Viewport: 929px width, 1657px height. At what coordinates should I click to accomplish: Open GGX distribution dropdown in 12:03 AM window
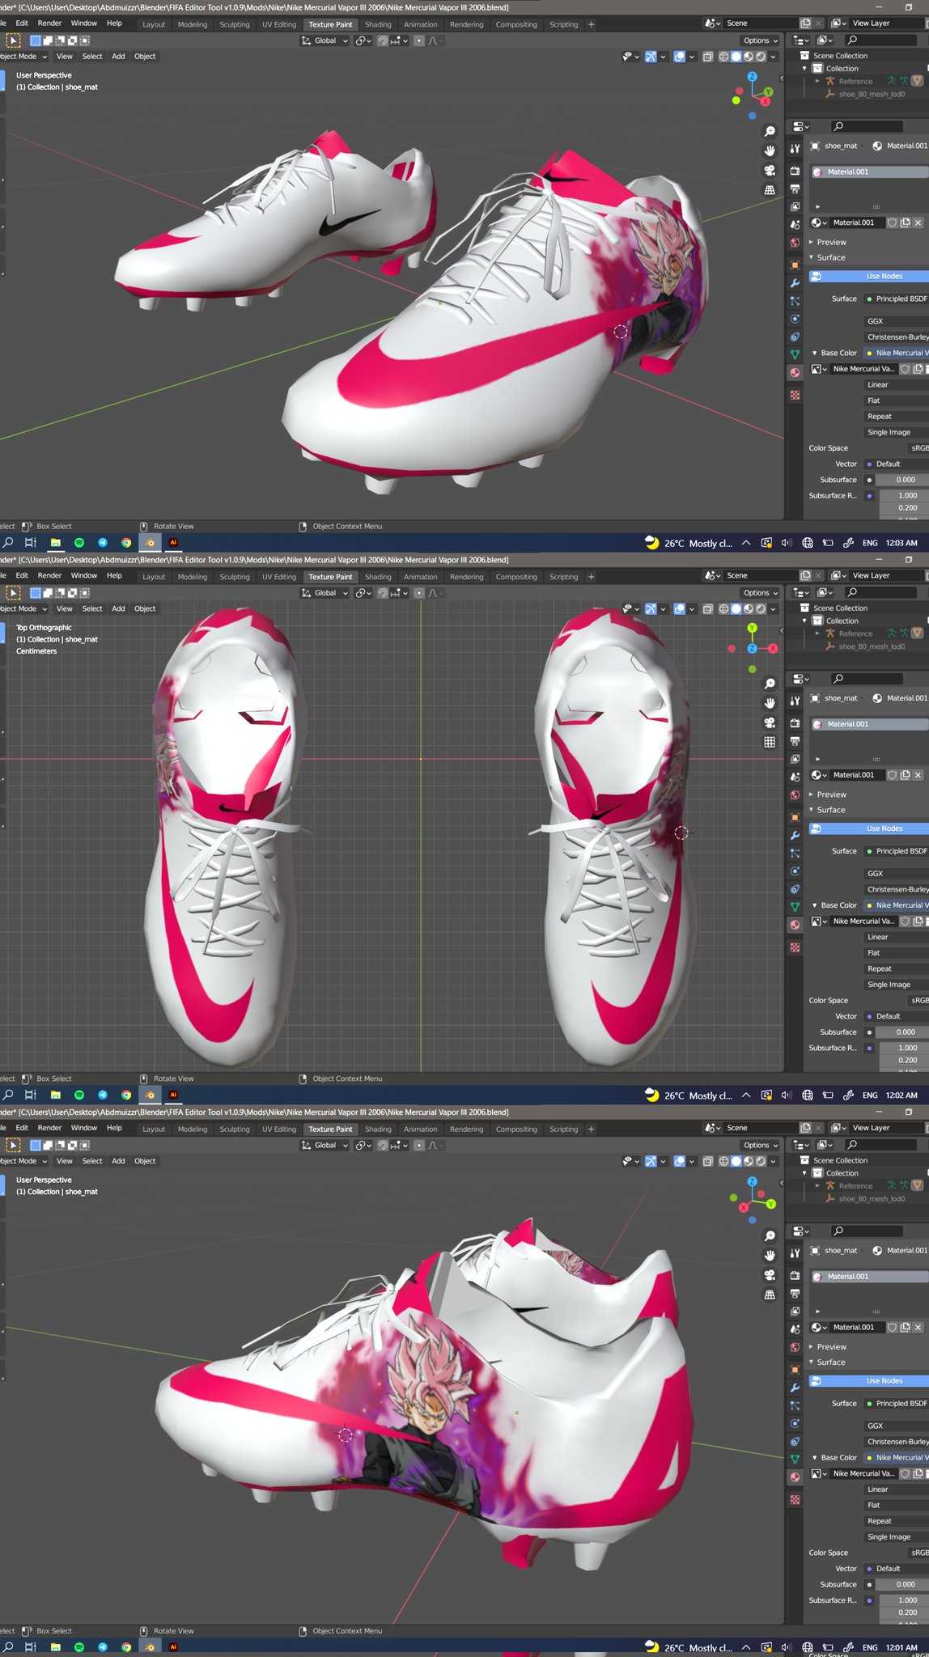pos(895,321)
